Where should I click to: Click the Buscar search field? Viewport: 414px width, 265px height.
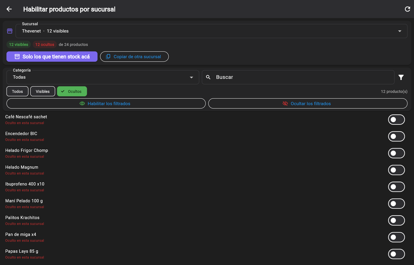298,77
